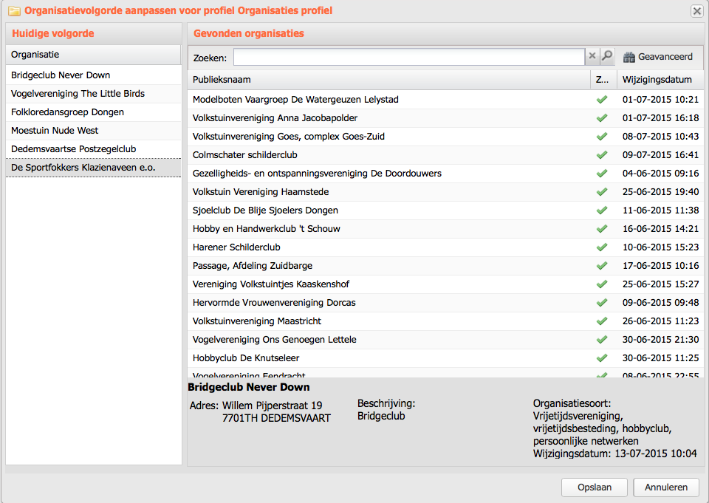Select Hobby en Handwerkclub 't Schouw

click(445, 229)
